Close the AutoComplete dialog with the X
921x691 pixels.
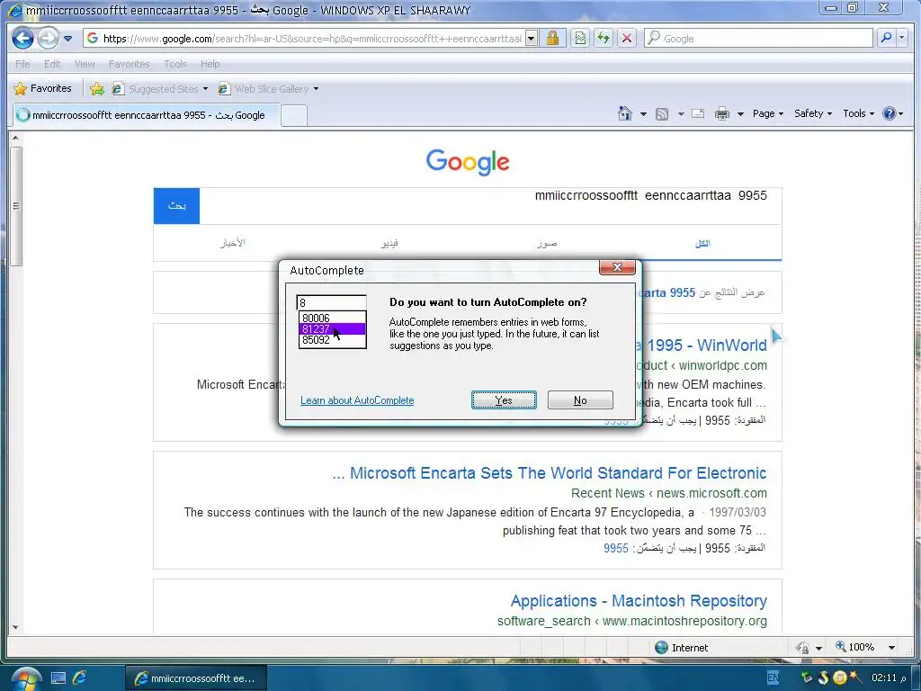(x=617, y=267)
